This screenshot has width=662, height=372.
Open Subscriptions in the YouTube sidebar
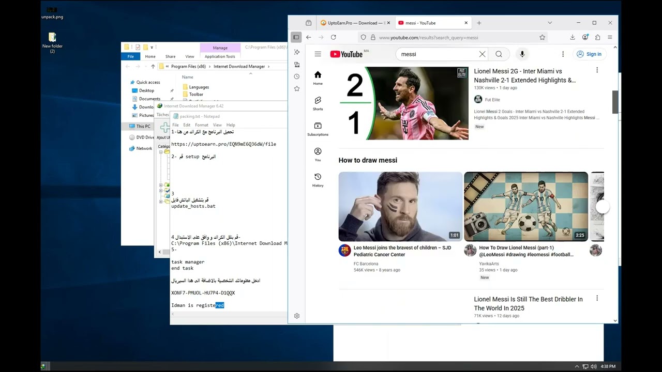[x=318, y=129]
